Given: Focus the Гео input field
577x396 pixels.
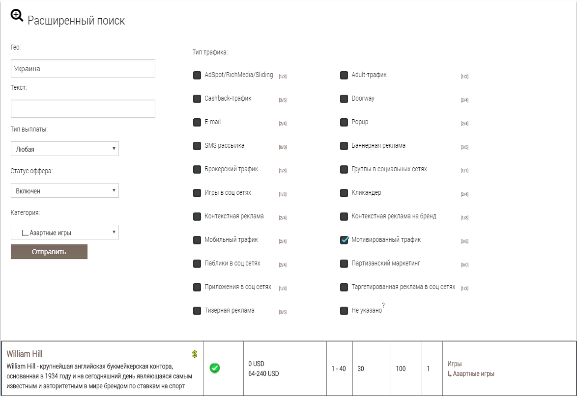Looking at the screenshot, I should (x=83, y=69).
